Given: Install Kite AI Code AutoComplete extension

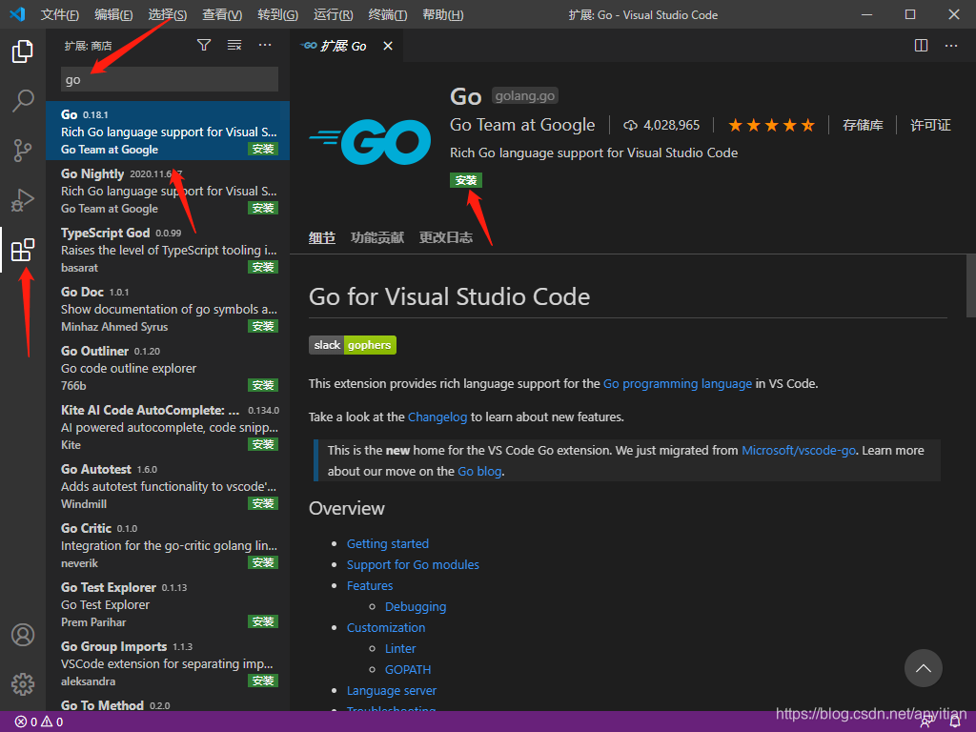Looking at the screenshot, I should [263, 445].
